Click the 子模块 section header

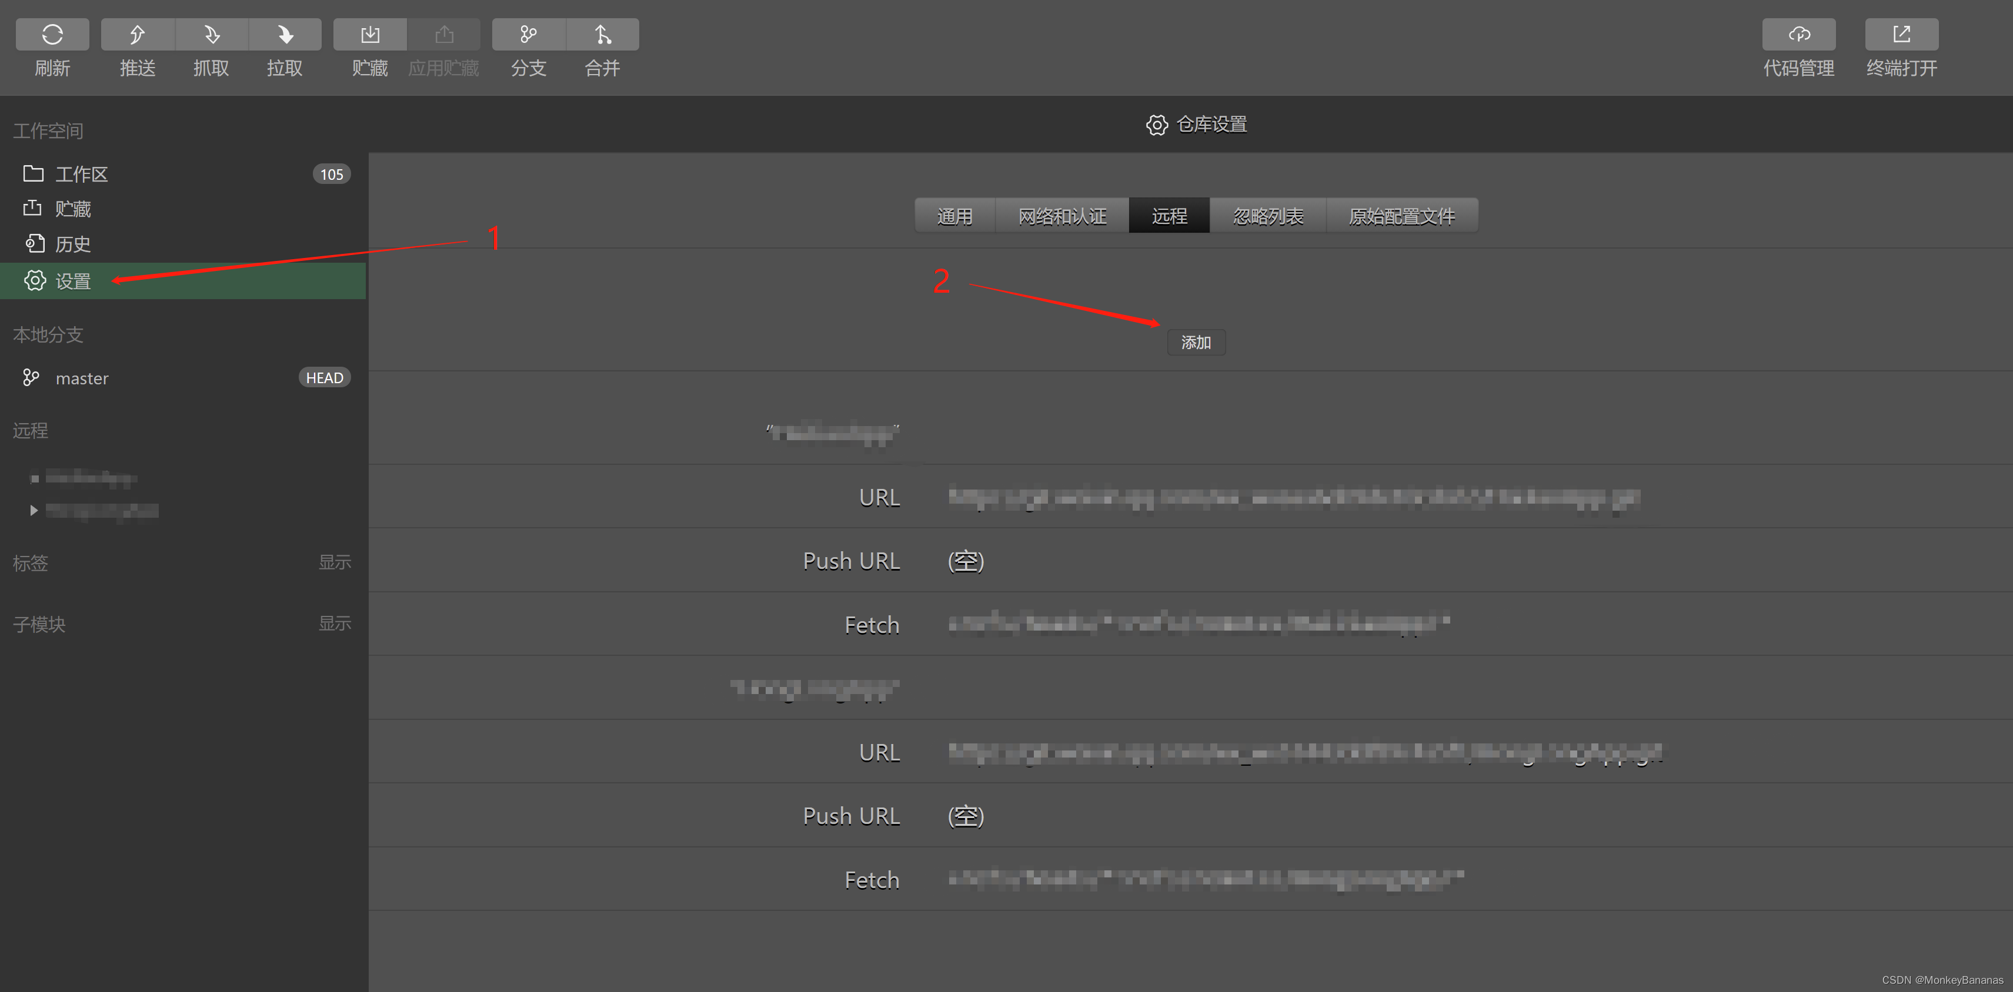pos(39,624)
